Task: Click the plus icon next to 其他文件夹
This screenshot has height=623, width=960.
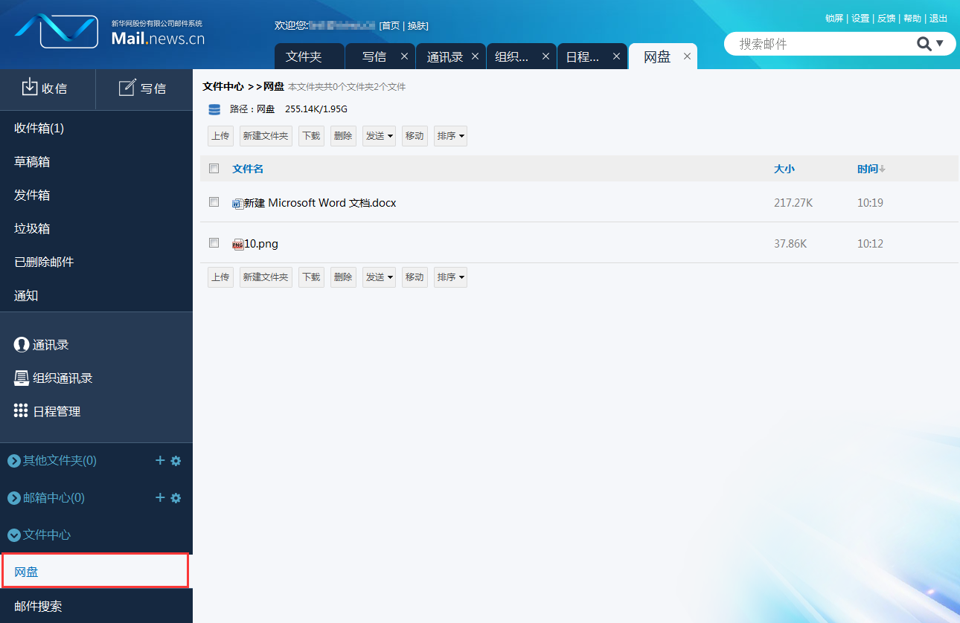Action: 160,460
